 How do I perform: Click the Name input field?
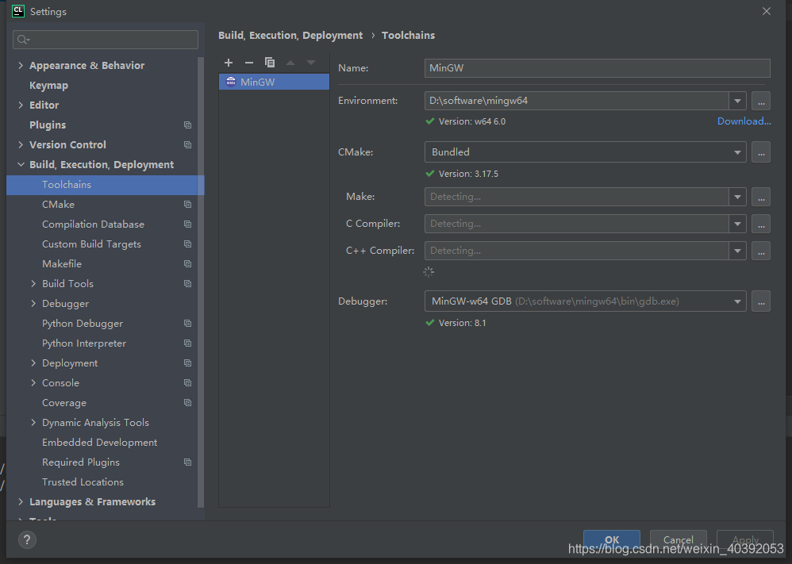597,68
